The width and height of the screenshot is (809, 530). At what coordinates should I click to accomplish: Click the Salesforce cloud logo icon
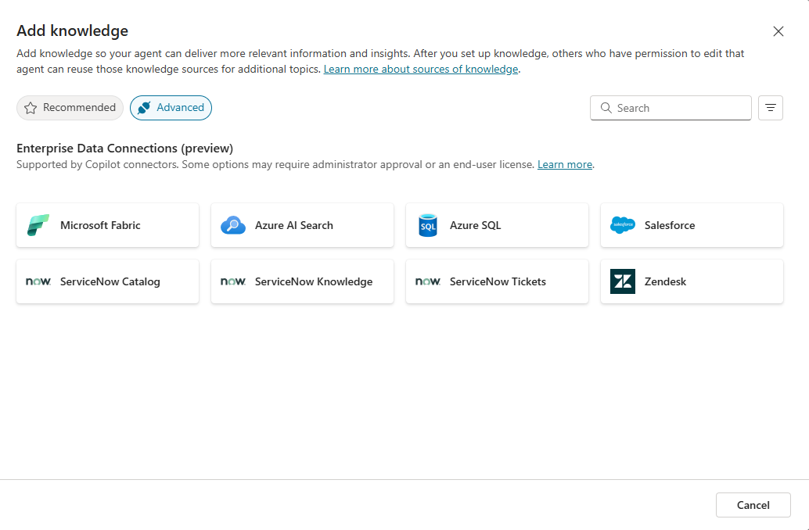(x=623, y=225)
